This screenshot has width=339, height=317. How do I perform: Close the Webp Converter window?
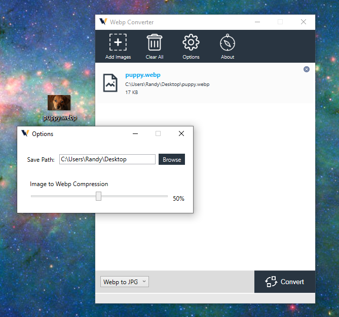(x=304, y=22)
